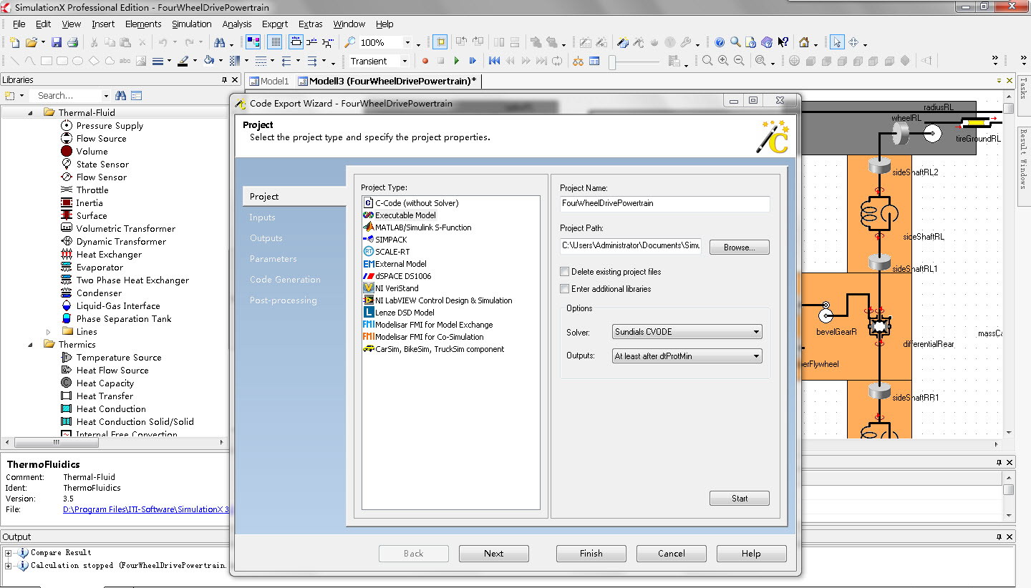Click the Project Name input field
1031x588 pixels.
tap(665, 204)
